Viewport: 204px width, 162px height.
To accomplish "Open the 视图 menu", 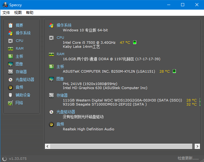I will pos(18,13).
